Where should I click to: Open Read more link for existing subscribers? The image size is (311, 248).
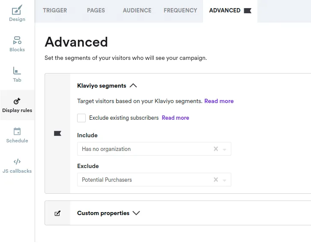click(x=175, y=118)
